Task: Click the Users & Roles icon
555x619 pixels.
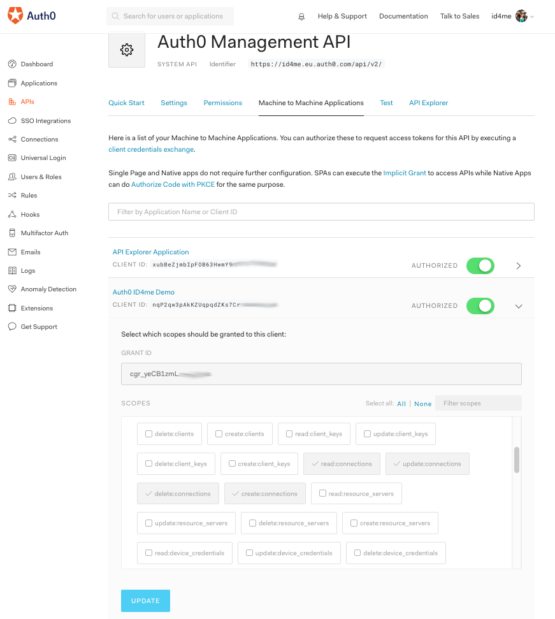Action: (x=12, y=177)
